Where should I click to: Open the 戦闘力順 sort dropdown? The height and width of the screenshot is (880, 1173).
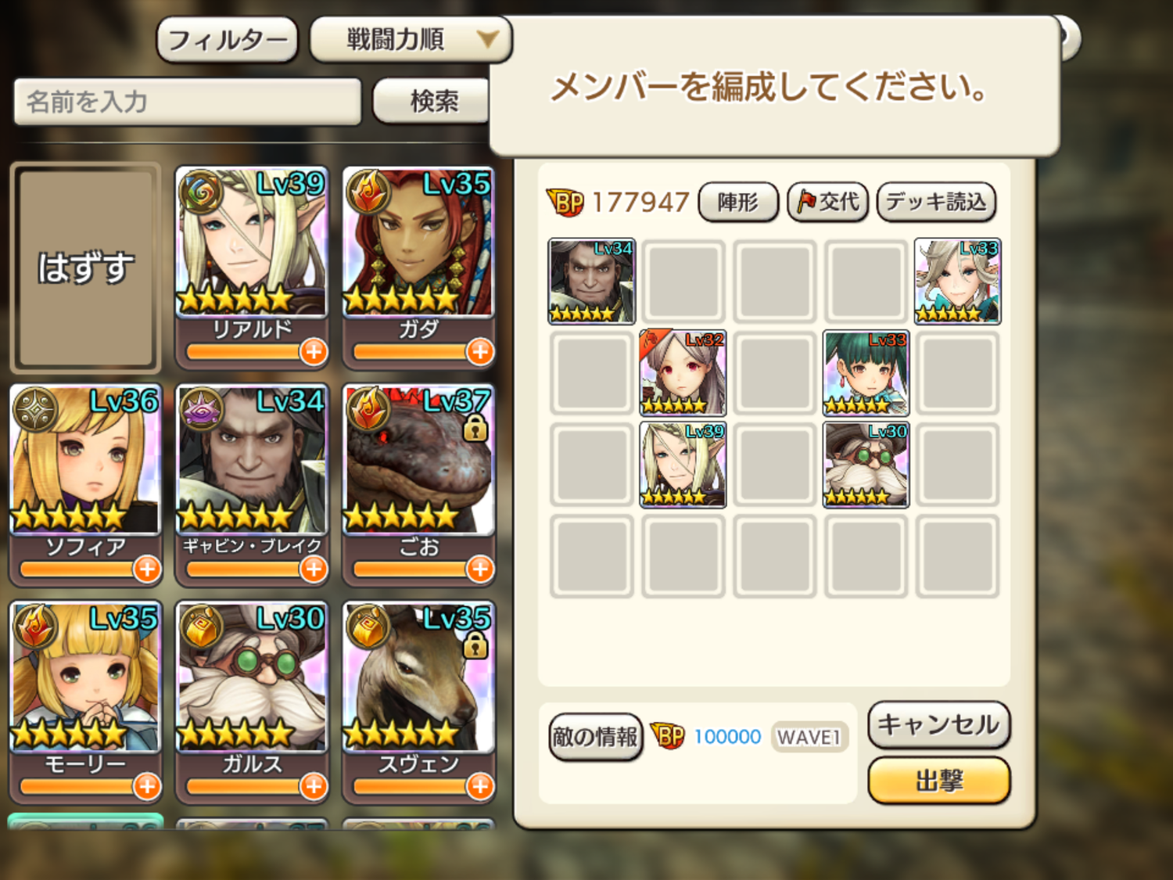411,39
